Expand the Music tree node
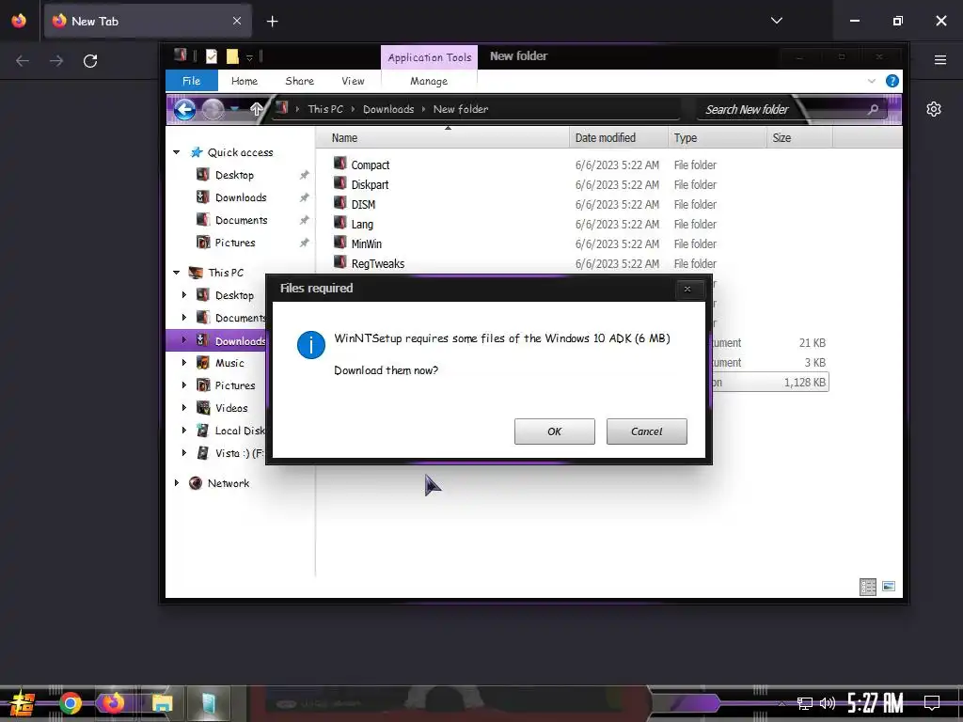Viewport: 963px width, 722px height. (x=184, y=363)
